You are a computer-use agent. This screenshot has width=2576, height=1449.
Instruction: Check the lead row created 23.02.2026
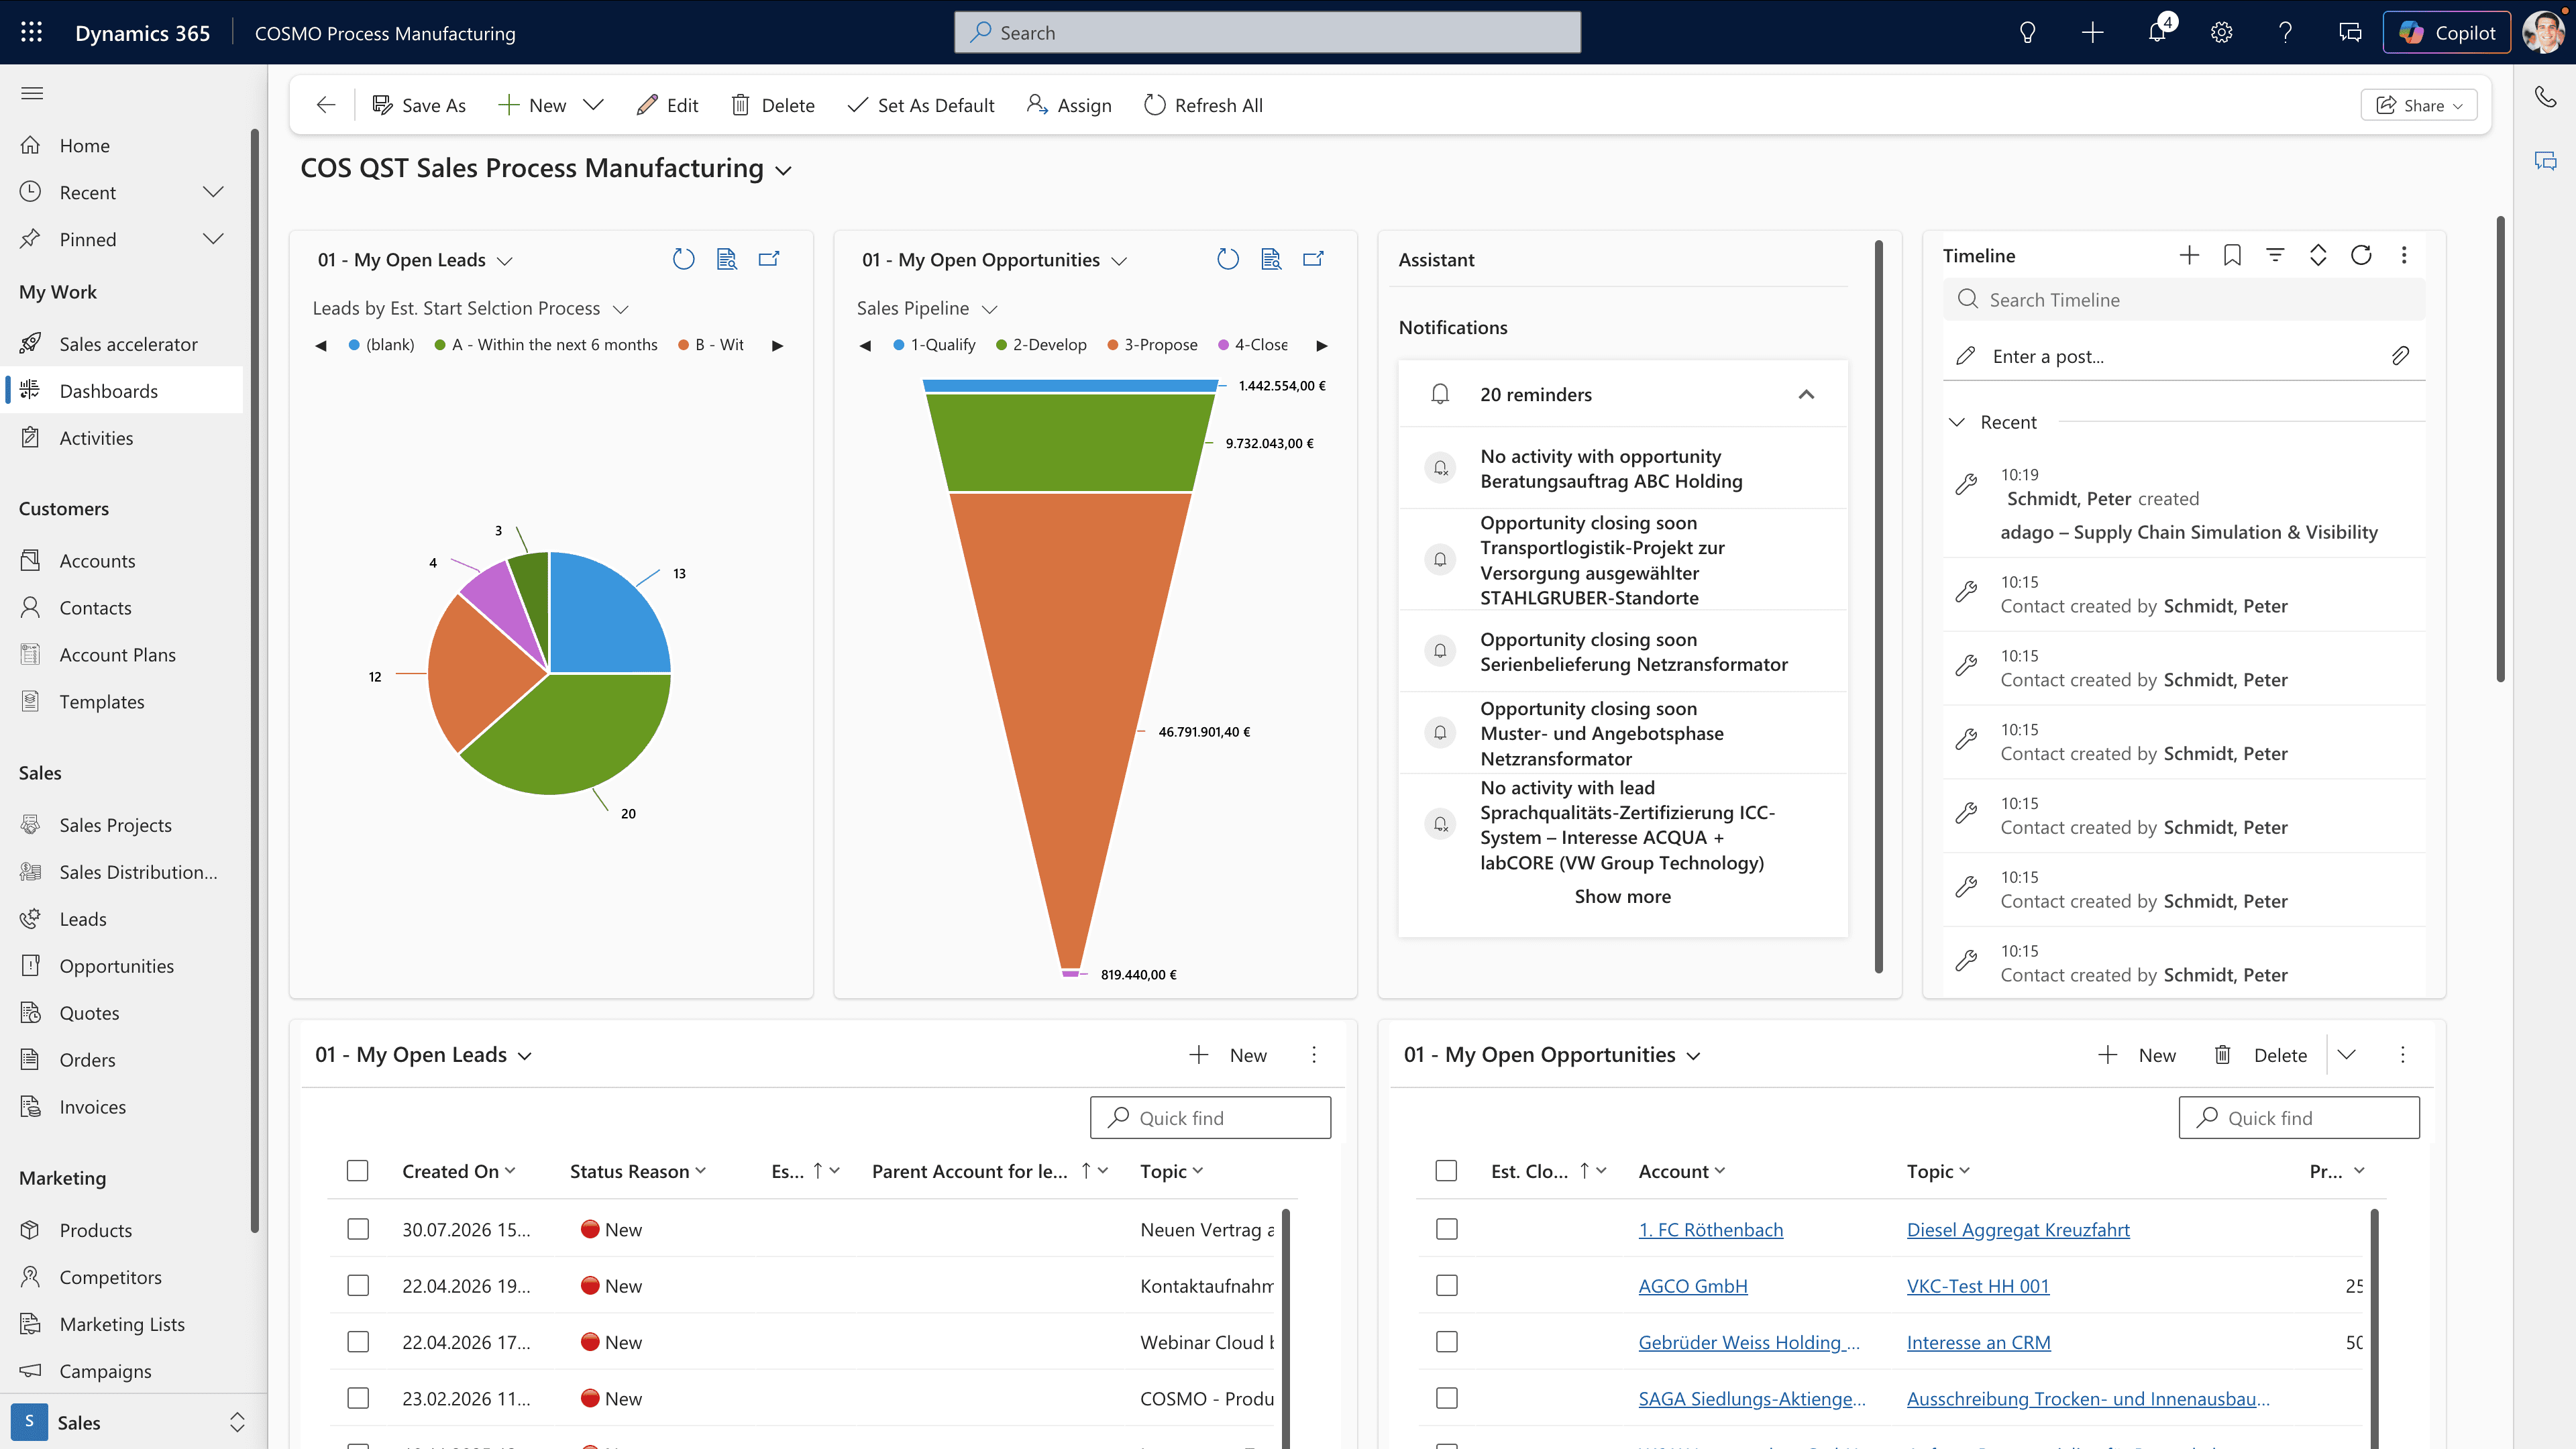click(x=358, y=1398)
